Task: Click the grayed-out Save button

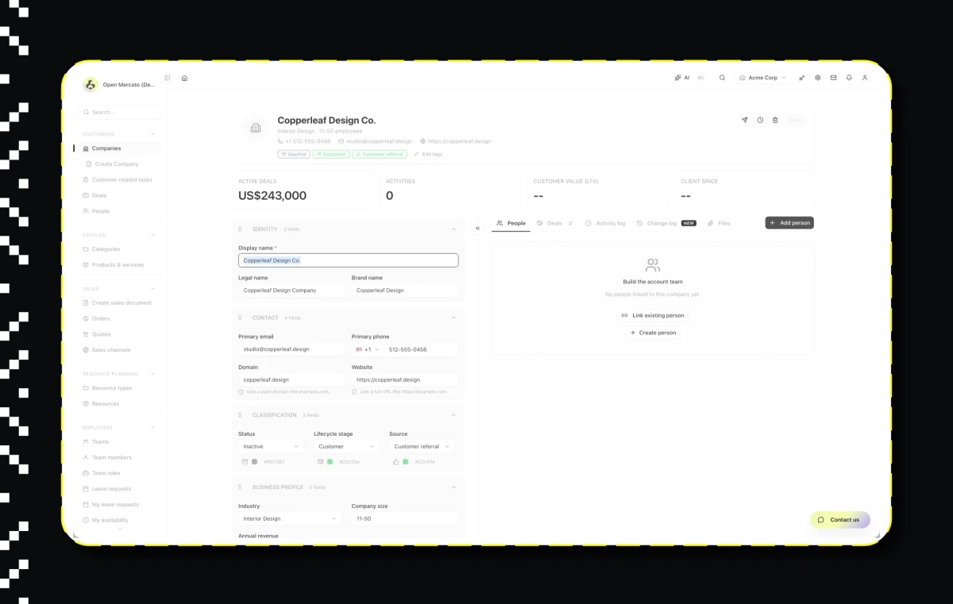Action: tap(795, 120)
